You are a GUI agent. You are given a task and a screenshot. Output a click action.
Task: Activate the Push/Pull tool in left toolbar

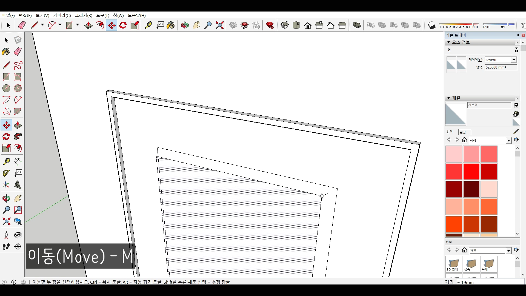[18, 125]
